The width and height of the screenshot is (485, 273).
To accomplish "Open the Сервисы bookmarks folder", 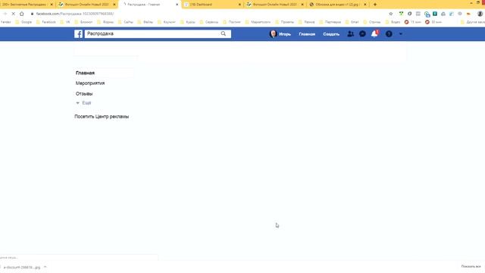I will coord(209,22).
